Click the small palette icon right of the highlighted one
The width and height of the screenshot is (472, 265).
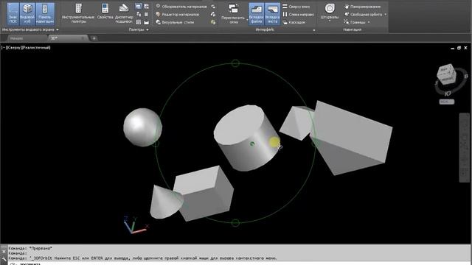(146, 7)
